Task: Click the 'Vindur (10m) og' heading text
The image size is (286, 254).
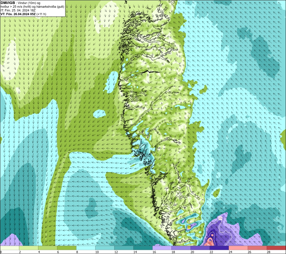Action: click(29, 3)
